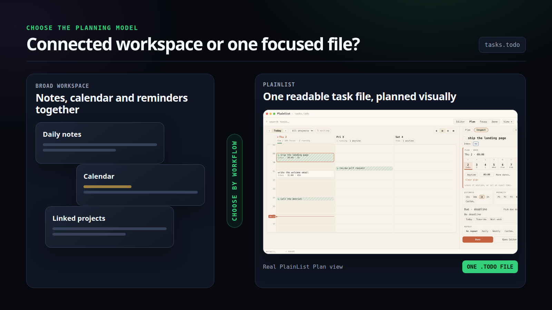Select the half-filled layout icon

click(437, 131)
